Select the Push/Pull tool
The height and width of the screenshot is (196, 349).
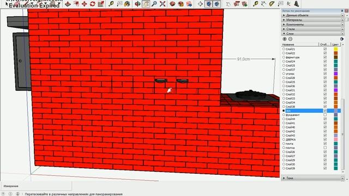tap(68, 4)
